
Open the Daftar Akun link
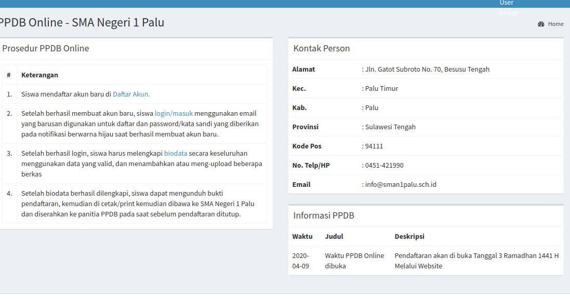coord(131,94)
